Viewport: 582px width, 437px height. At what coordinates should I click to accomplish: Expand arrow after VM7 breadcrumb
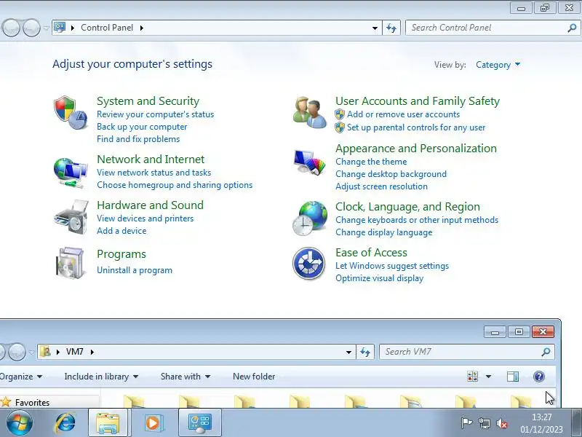[x=92, y=352]
